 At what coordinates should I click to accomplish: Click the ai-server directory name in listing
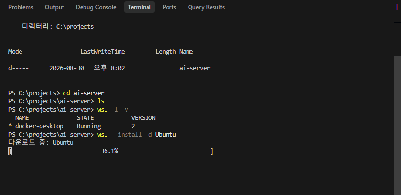(x=194, y=68)
